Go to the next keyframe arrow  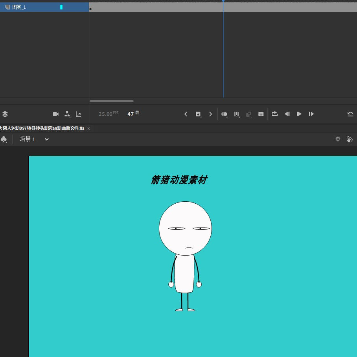[211, 114]
